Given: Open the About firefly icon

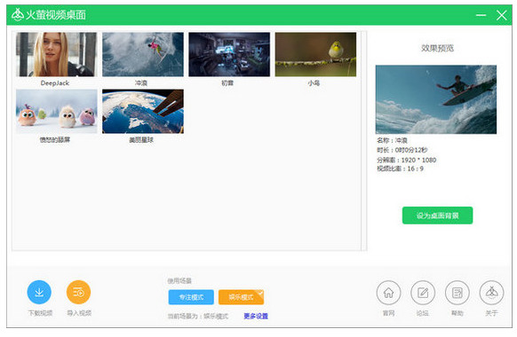Looking at the screenshot, I should point(491,293).
